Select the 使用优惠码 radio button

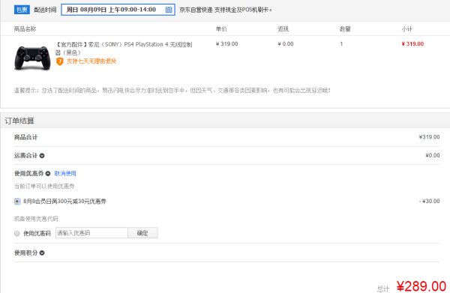tap(17, 233)
